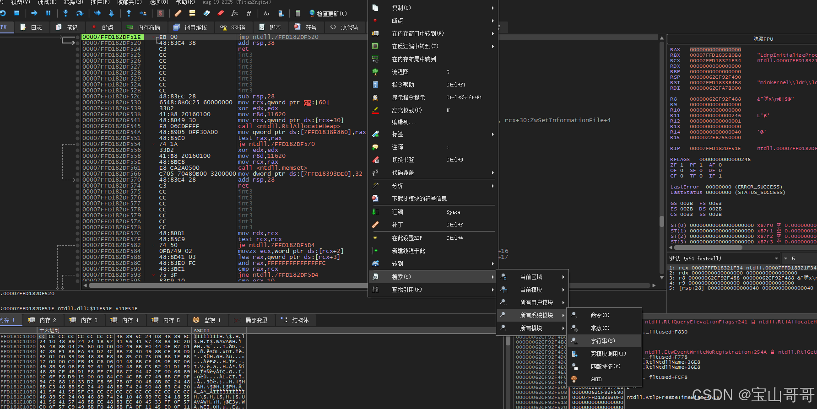Toggle breakpoint bullet at address 00007FFD182DF582
This screenshot has width=817, height=409.
(x=78, y=245)
